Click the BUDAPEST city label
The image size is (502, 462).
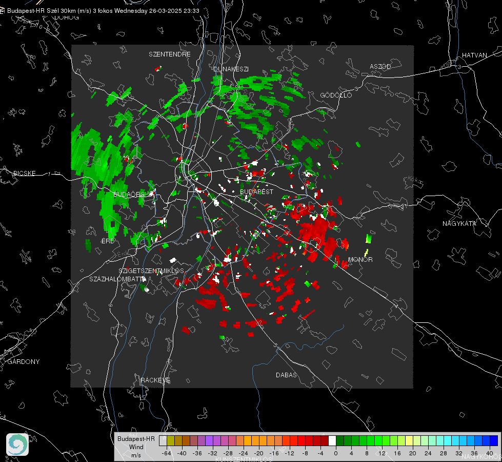[257, 191]
